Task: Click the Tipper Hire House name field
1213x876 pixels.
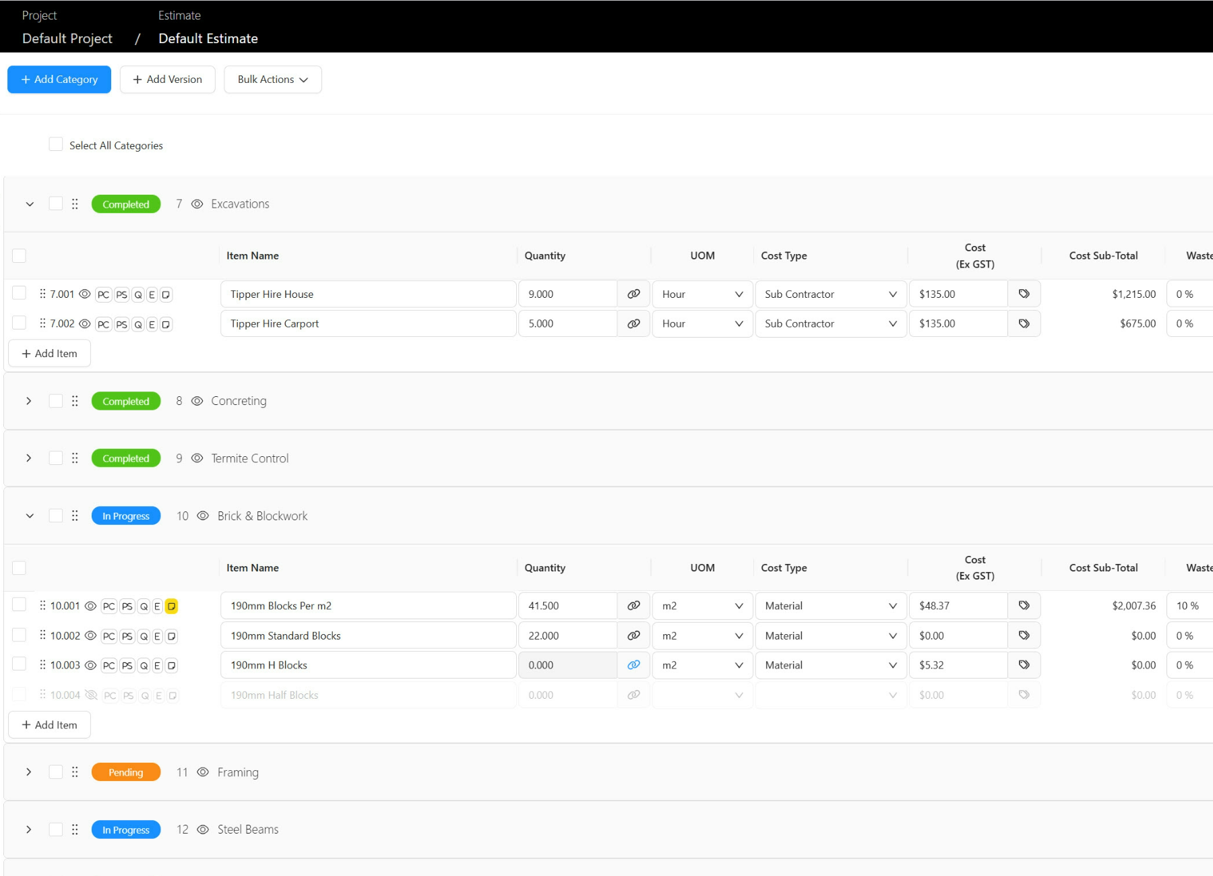Action: [x=368, y=294]
